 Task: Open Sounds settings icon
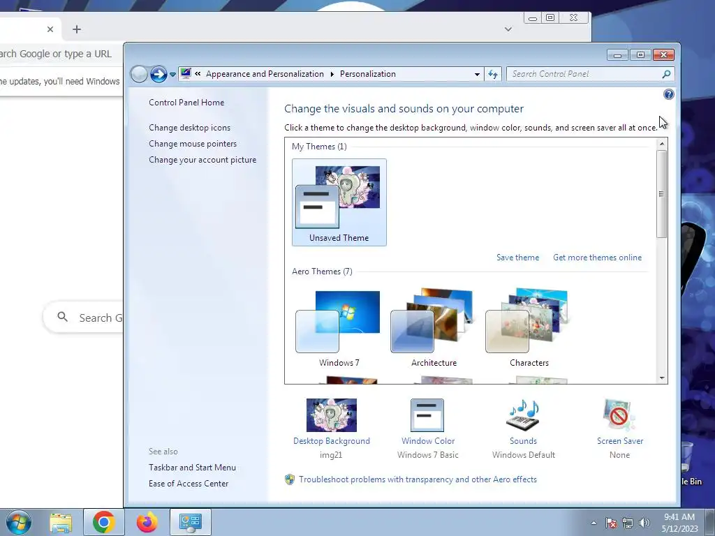coord(523,415)
